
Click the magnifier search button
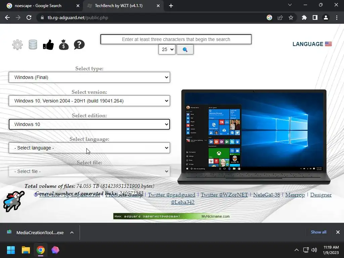185,50
